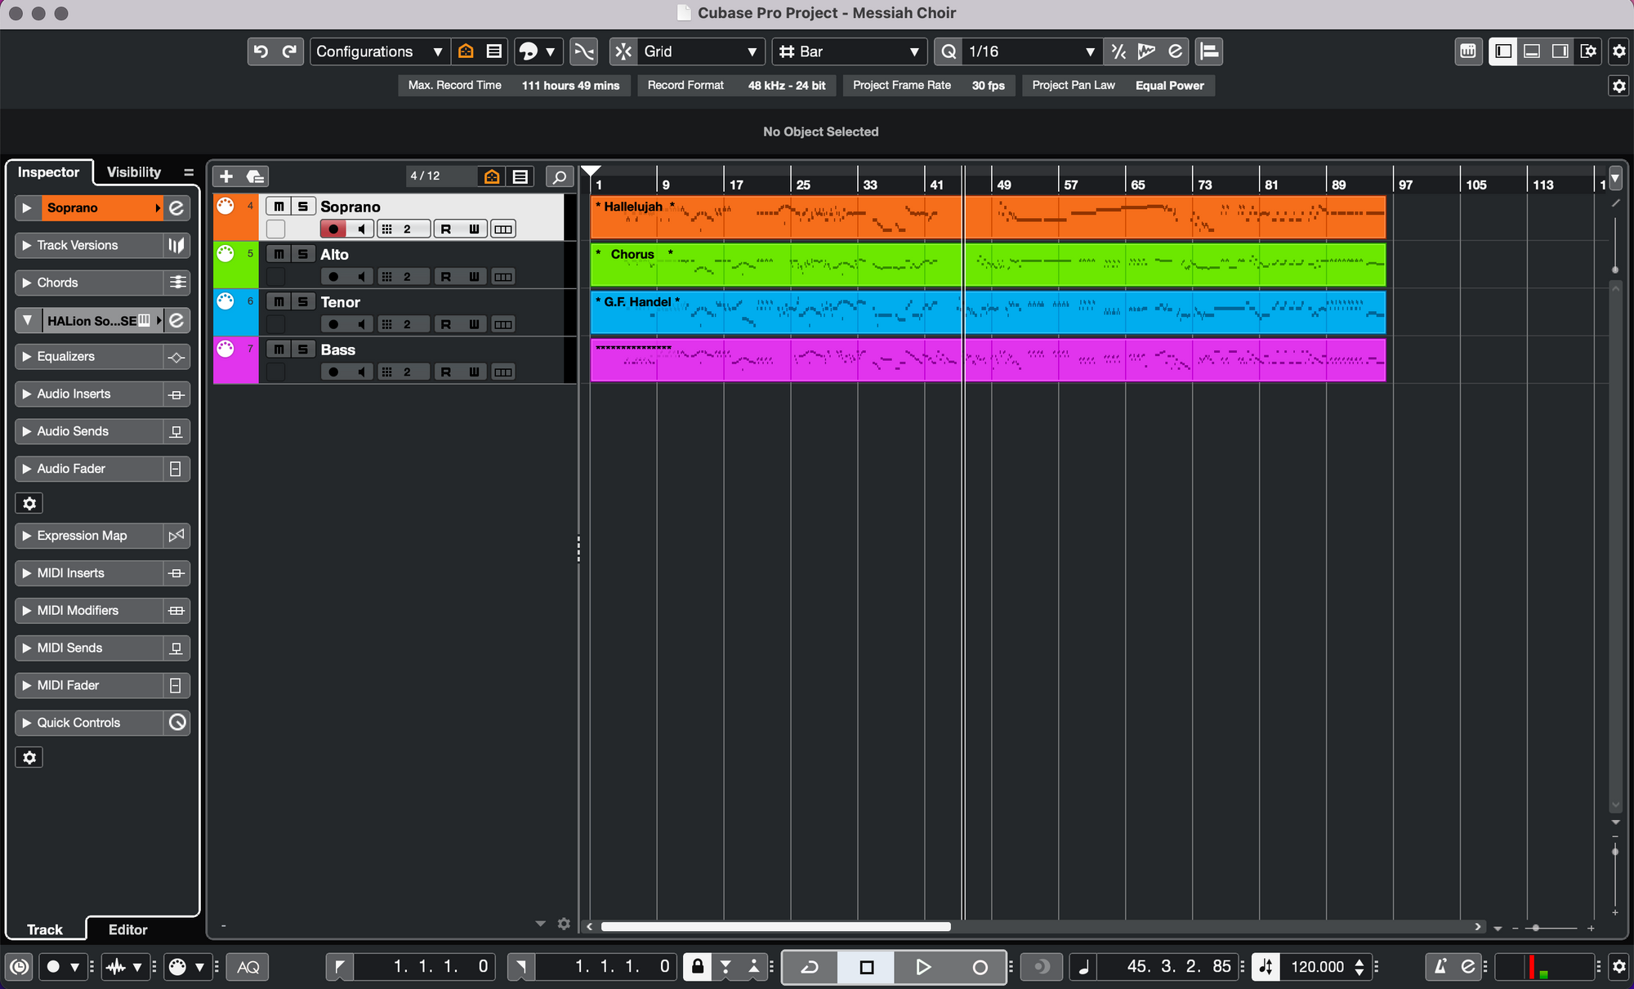Enable monitor on Tenor track
This screenshot has height=989, width=1634.
pos(361,324)
